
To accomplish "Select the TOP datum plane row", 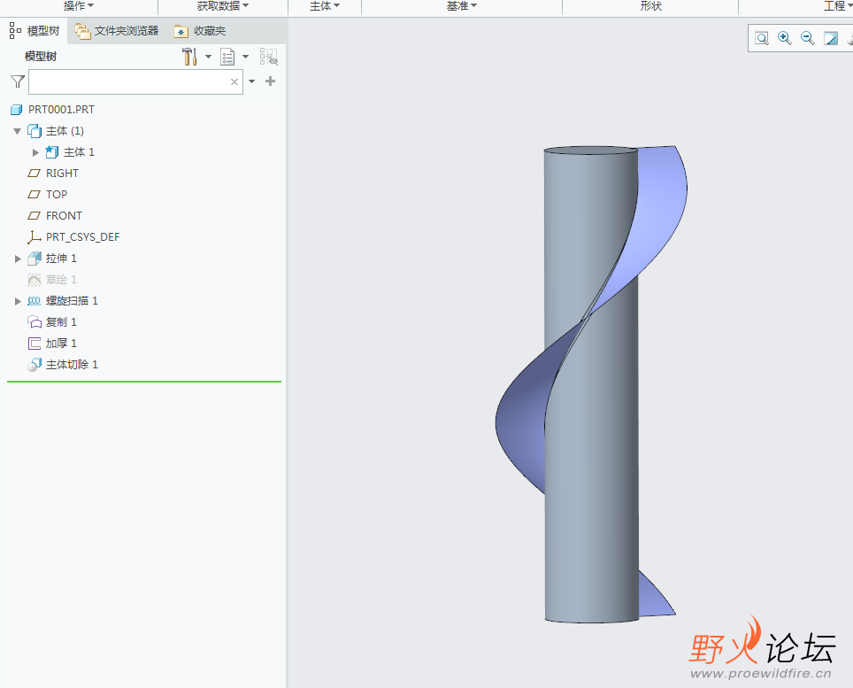I will (x=57, y=195).
